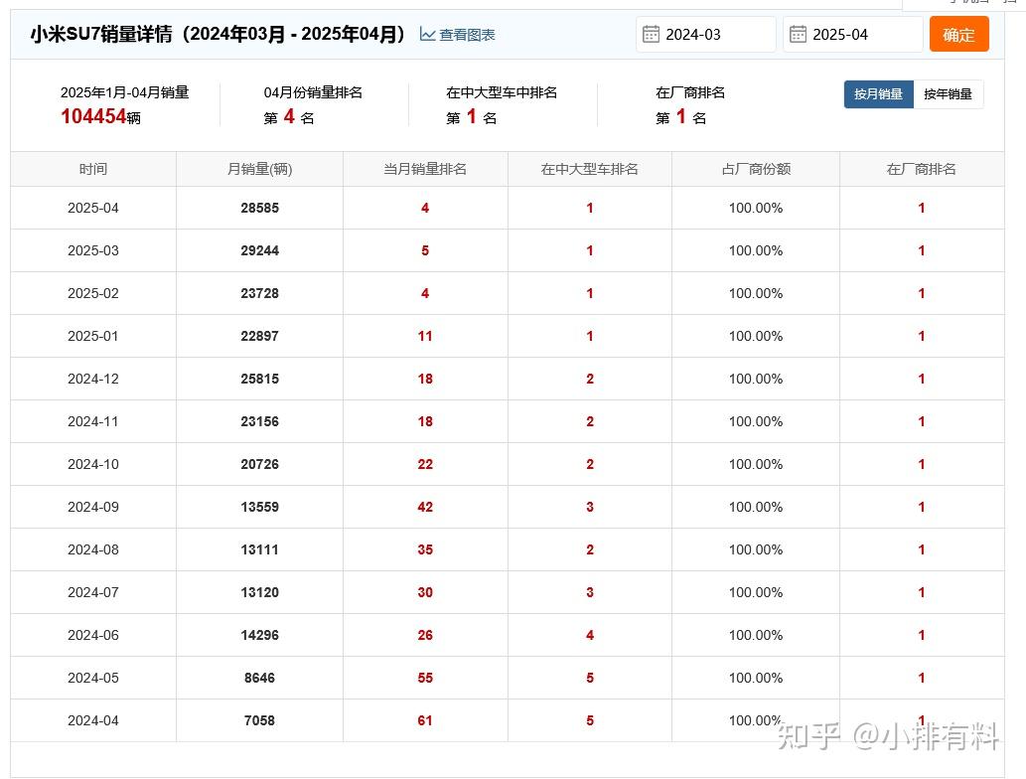Select the 2025-04 row date cell
Viewport: 1026px width, 779px height.
(x=93, y=208)
